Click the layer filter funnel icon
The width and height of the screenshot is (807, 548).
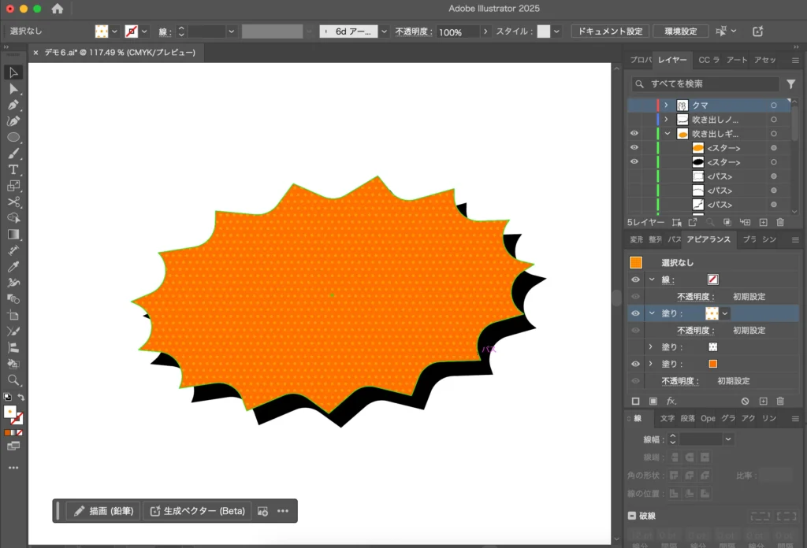coord(790,83)
